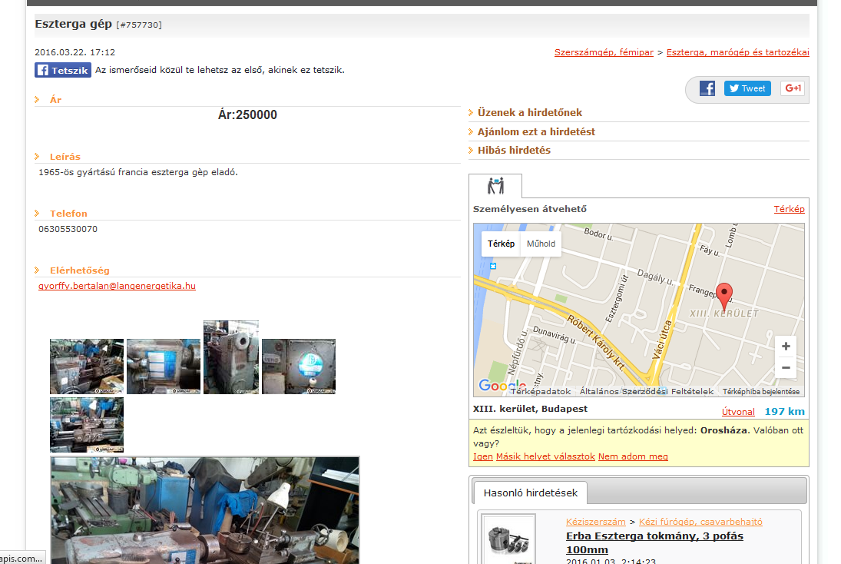Open Erba Eszterga tokmány listing
This screenshot has height=564, width=841.
coord(654,542)
